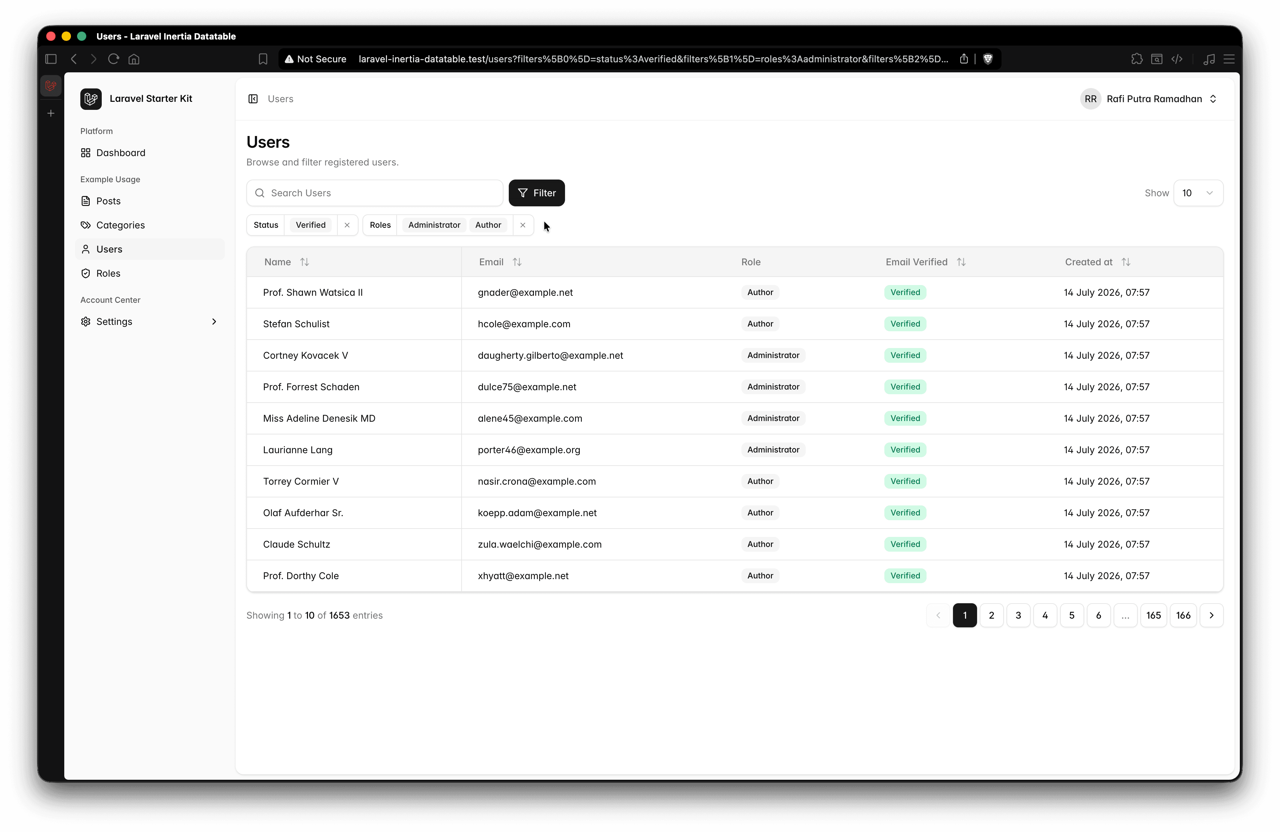Reload the page with the refresh icon
This screenshot has height=832, width=1280.
click(x=113, y=59)
